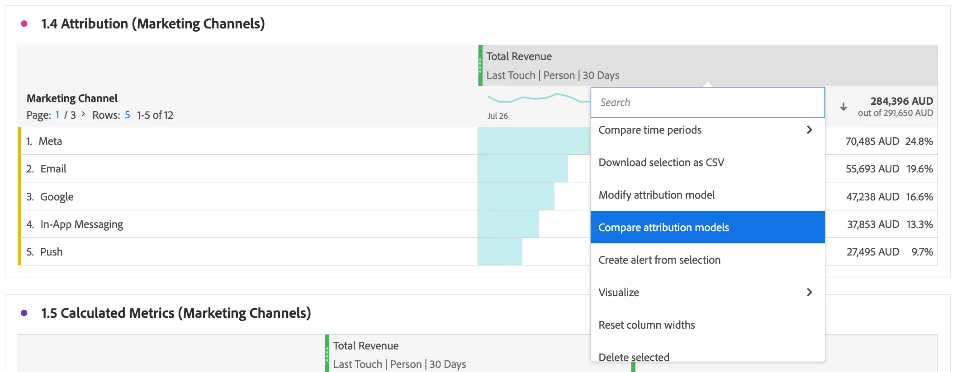
Task: Expand the Compare time periods submenu
Action: point(809,130)
